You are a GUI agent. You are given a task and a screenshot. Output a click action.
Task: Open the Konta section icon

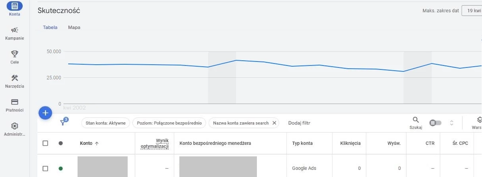point(14,6)
